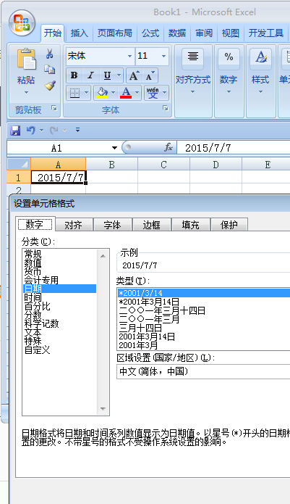Select the 会计专用 category
290x504 pixels.
[x=41, y=280]
